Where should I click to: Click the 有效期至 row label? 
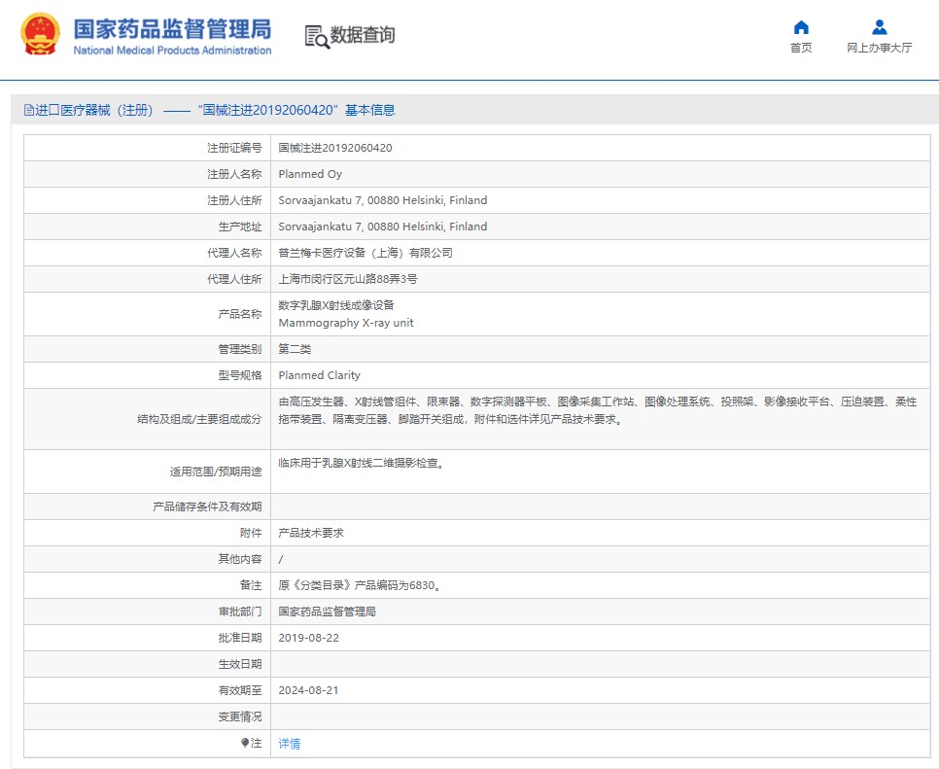pos(240,690)
